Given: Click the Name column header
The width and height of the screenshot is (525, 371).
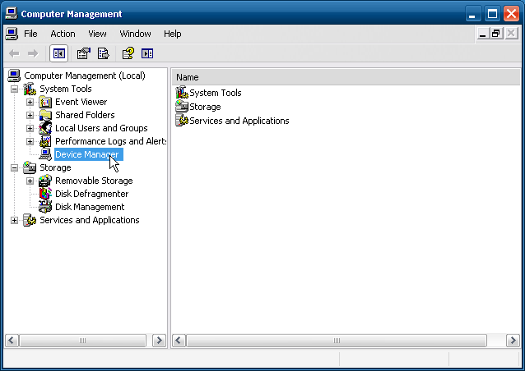Looking at the screenshot, I should (346, 77).
